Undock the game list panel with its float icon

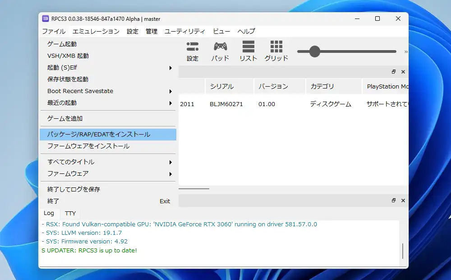393,71
